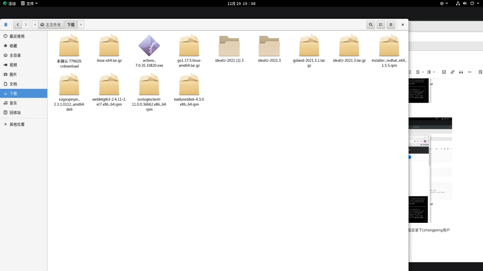Click path bar left scroll arrow
The image size is (483, 271).
click(x=35, y=24)
